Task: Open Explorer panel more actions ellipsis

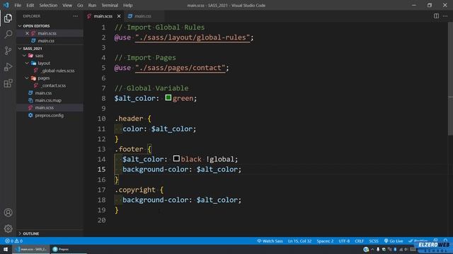Action: pos(76,16)
